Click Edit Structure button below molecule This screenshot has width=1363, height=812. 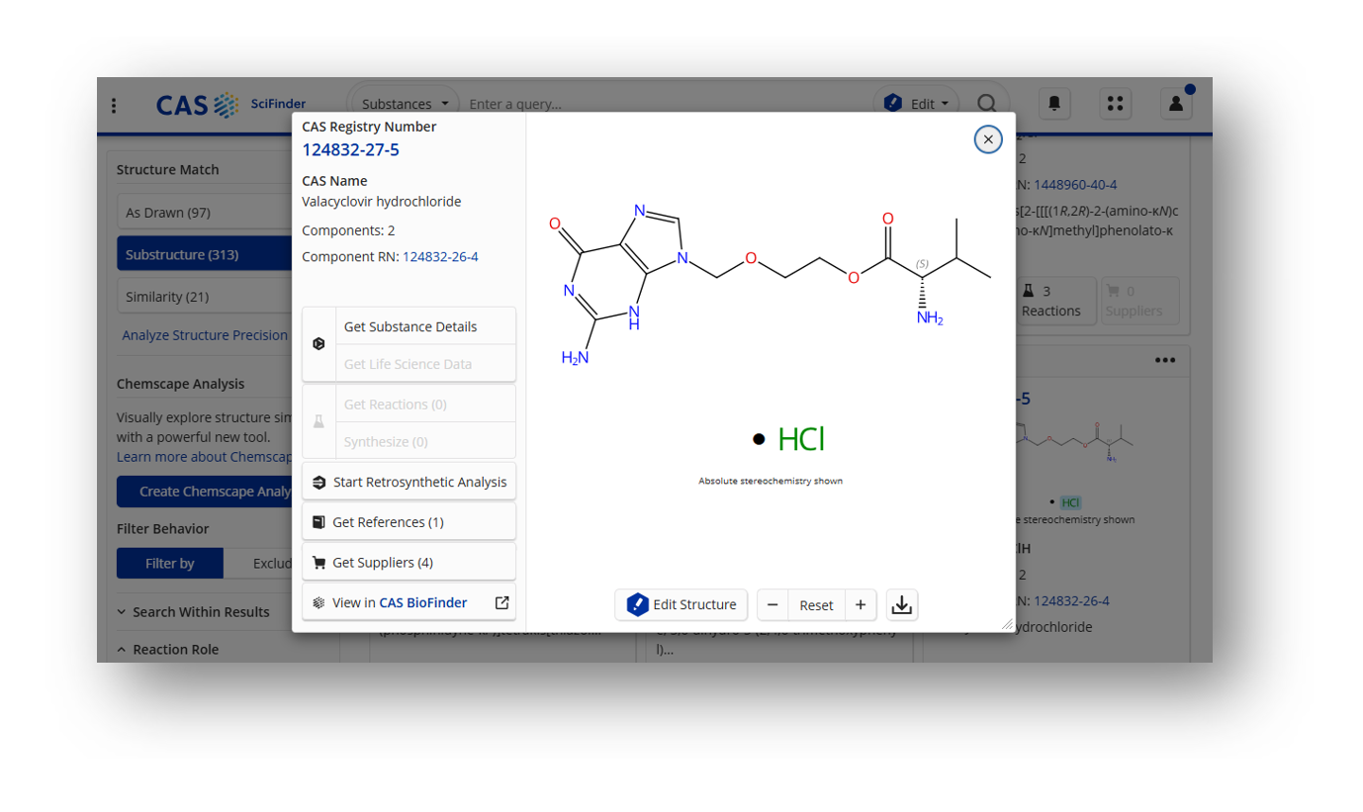coord(681,604)
